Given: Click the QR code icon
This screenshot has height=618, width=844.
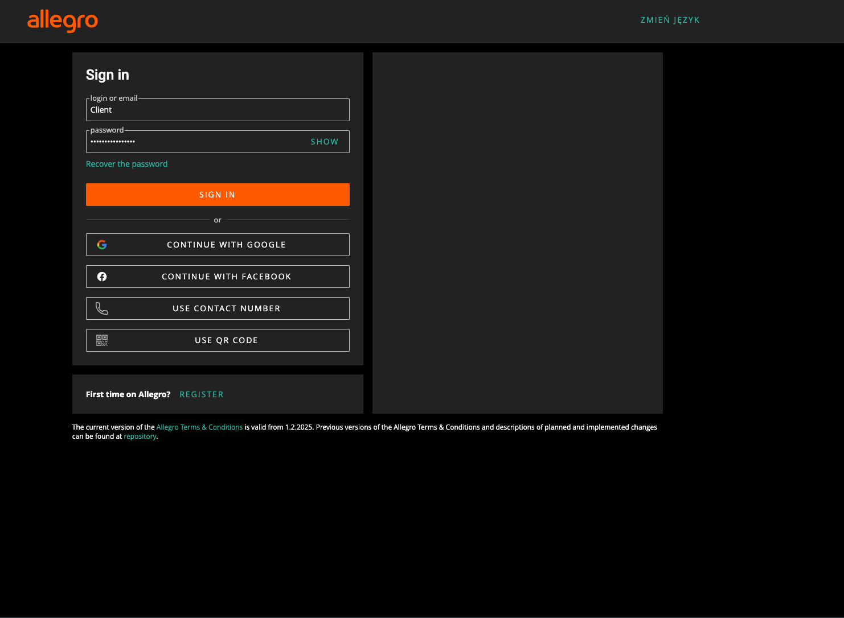Looking at the screenshot, I should coord(102,340).
